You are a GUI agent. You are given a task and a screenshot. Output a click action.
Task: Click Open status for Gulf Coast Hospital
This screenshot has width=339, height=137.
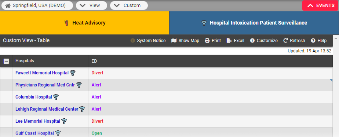tap(96, 133)
